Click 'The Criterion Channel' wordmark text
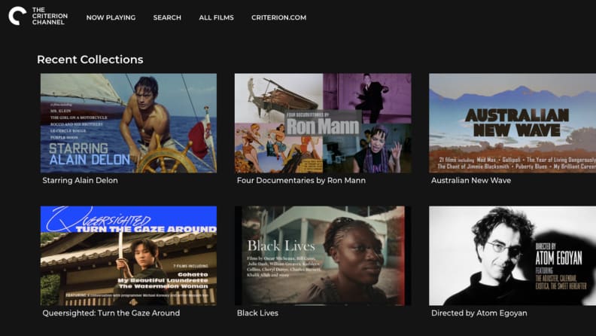This screenshot has width=596, height=336. coord(50,16)
